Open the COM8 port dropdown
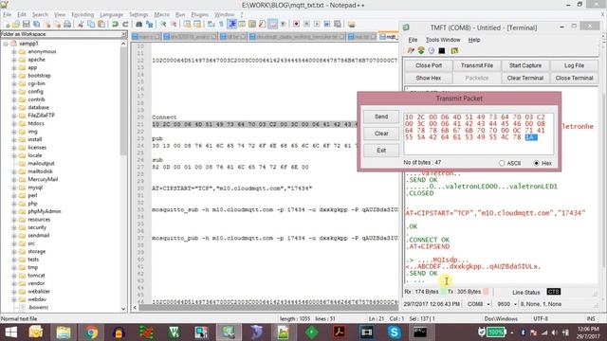Viewport: 607px width, 341px height. click(488, 304)
